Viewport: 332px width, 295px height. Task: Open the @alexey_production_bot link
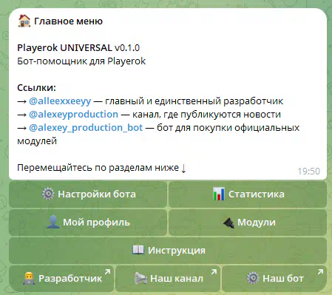[86, 128]
